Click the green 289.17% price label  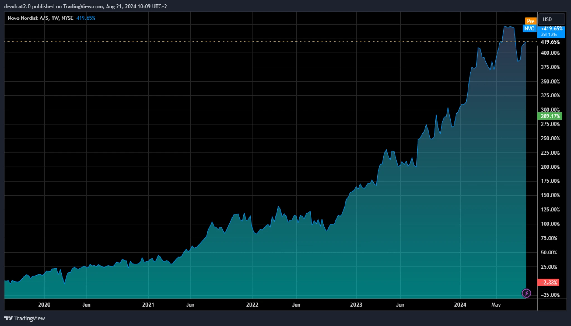coord(550,116)
